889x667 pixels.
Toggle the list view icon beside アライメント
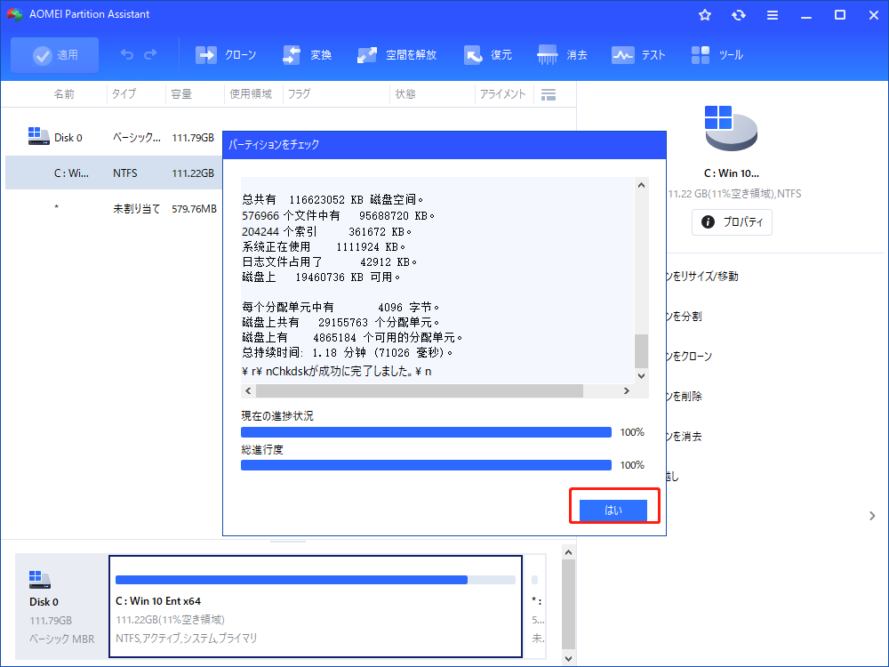tap(549, 95)
